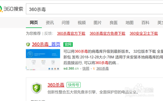This screenshot has width=163, height=101.
Task: Switch to the 网页 tab
Action: (x=34, y=23)
